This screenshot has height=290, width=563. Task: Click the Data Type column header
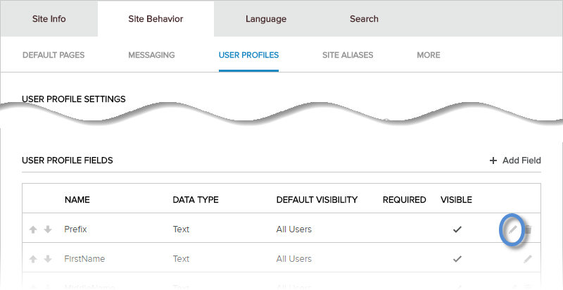(196, 200)
